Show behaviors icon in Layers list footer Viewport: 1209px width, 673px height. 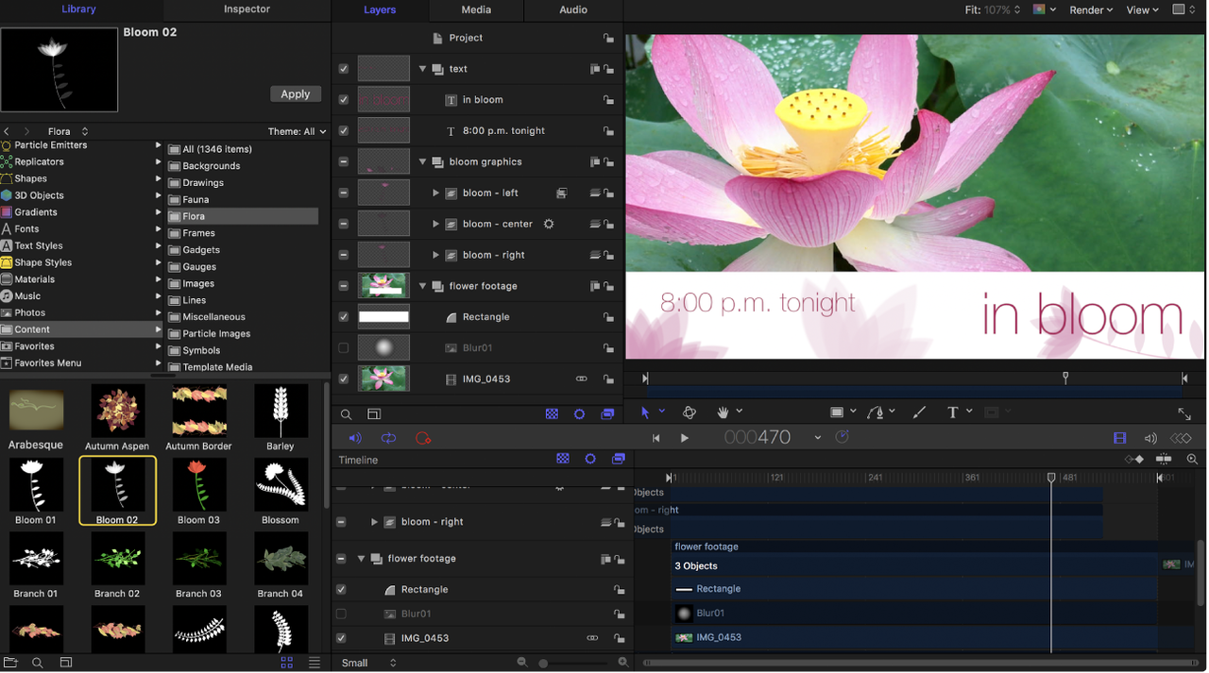tap(579, 414)
